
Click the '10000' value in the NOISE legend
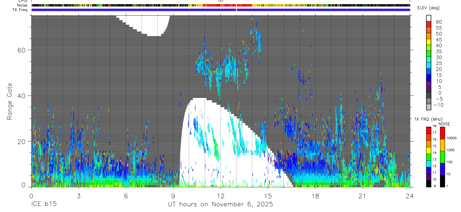pyautogui.click(x=451, y=138)
